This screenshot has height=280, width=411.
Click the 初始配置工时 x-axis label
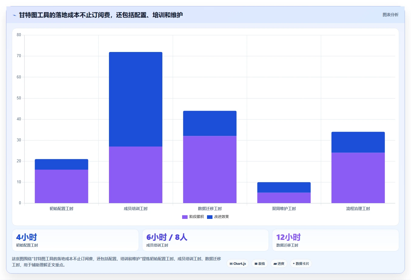62,209
